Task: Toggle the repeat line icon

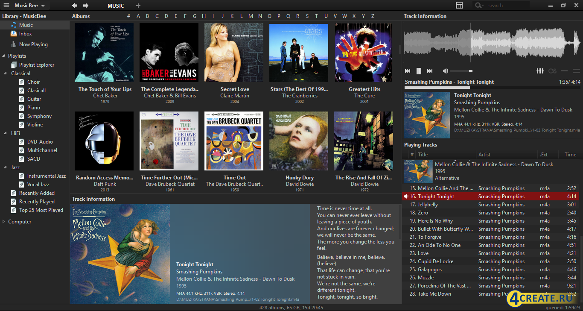Action: tap(564, 71)
